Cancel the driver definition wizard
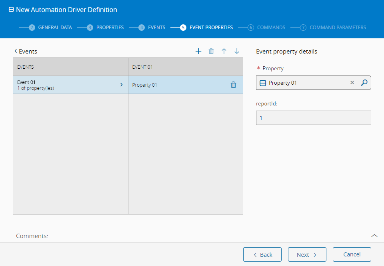The image size is (384, 266). pos(352,254)
